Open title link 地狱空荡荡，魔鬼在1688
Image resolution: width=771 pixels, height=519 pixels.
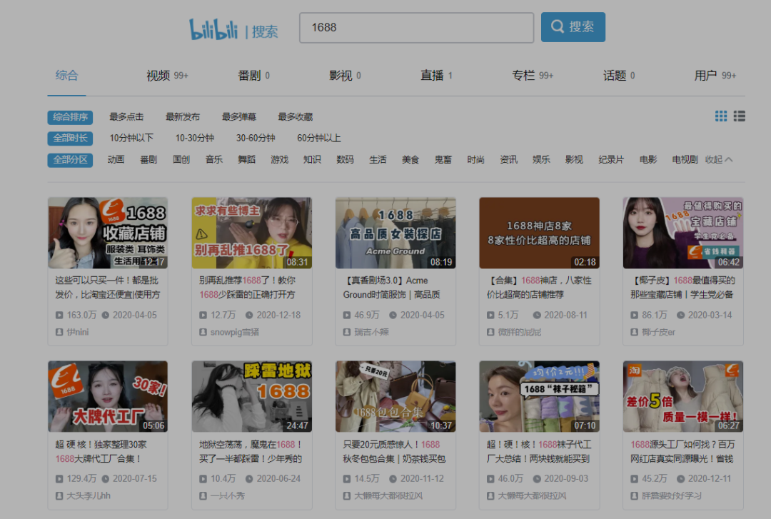pos(252,452)
